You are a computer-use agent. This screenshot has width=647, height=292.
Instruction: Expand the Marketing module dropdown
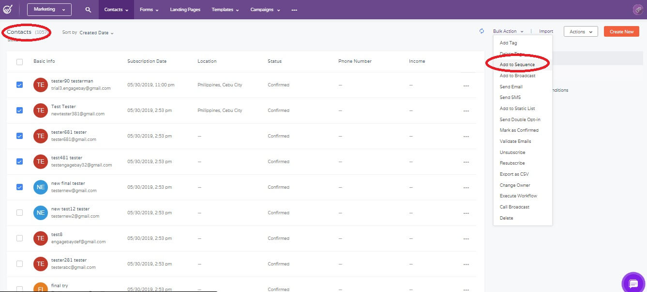(x=49, y=10)
